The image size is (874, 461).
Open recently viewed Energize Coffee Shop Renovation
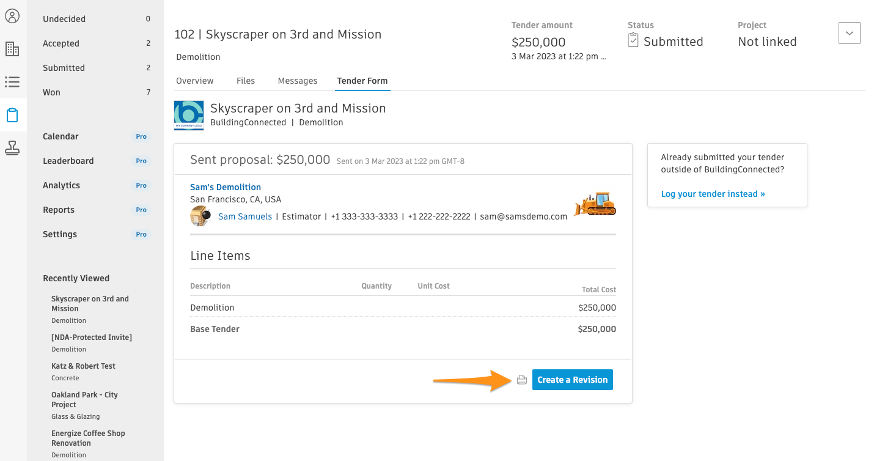click(88, 438)
